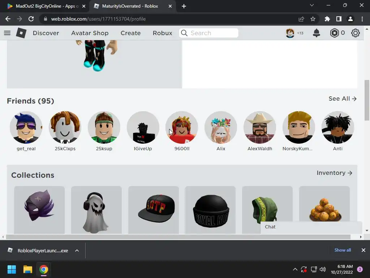This screenshot has width=370, height=278.
Task: Show hidden system tray icons
Action: coord(295,269)
